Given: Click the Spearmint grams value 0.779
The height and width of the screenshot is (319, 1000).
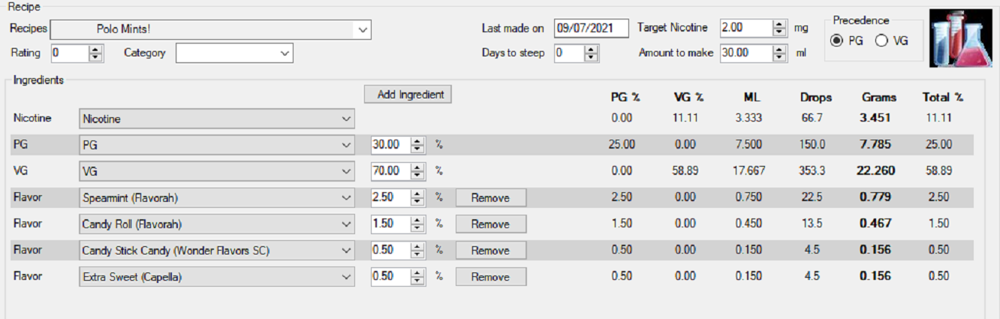Looking at the screenshot, I should (x=876, y=197).
